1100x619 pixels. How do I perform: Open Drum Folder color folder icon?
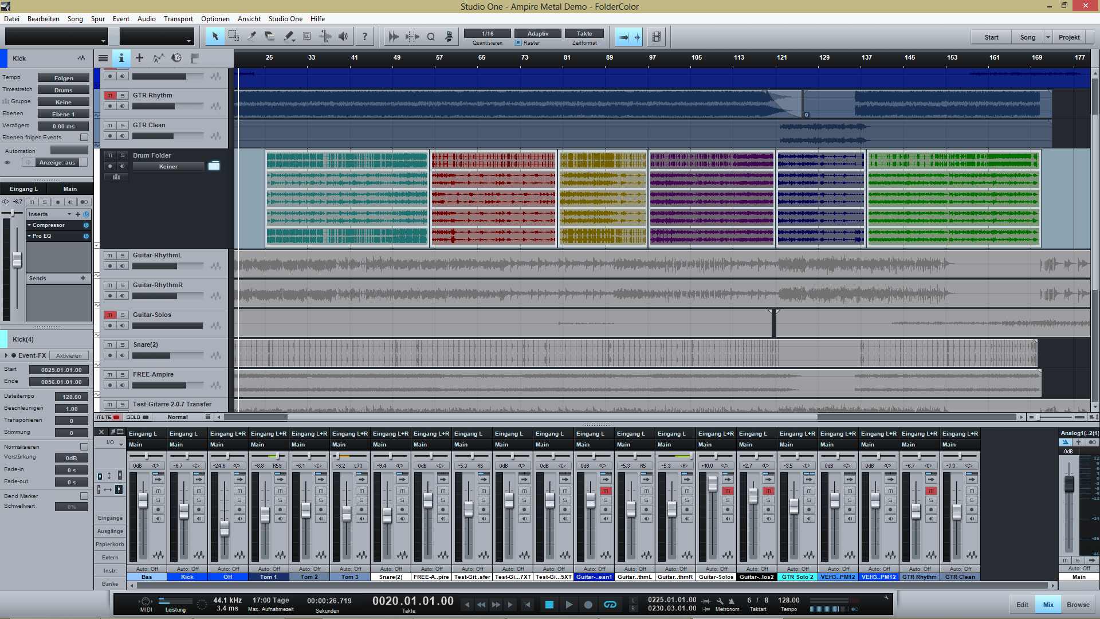214,166
